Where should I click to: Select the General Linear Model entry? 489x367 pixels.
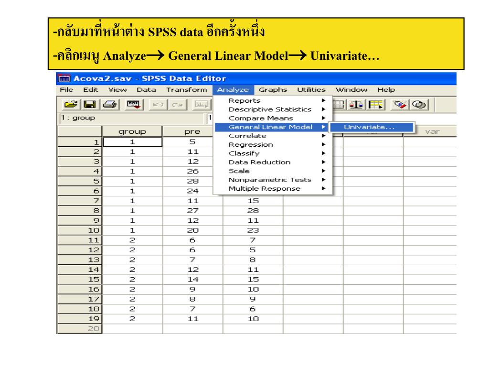tap(271, 127)
